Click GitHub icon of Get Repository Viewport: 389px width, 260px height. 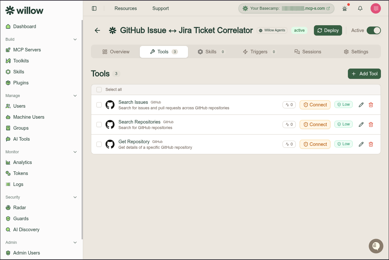[110, 144]
